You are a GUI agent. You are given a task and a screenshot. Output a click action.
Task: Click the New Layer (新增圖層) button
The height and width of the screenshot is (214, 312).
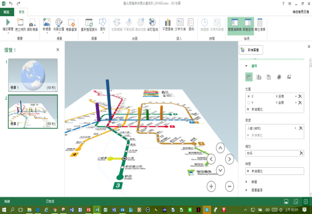point(251,50)
